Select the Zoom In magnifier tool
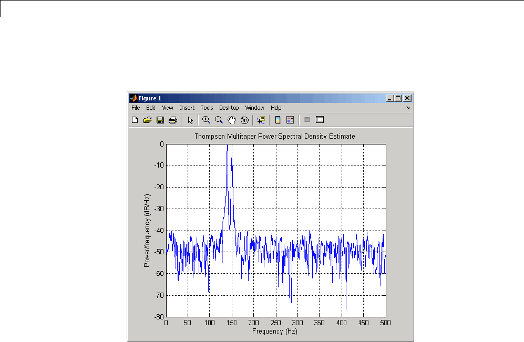The image size is (524, 342). click(206, 120)
